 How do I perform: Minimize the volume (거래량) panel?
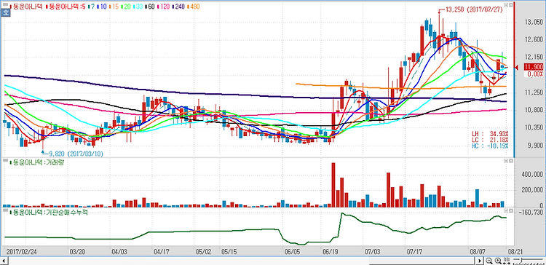[505, 162]
